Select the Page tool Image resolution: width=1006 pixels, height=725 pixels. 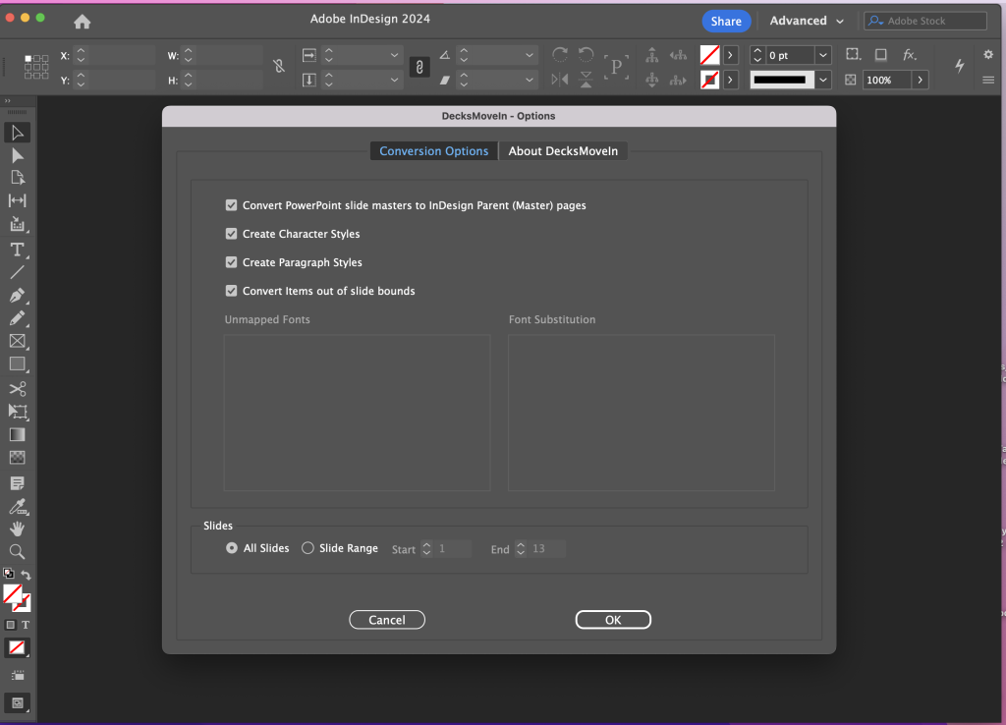pos(18,178)
